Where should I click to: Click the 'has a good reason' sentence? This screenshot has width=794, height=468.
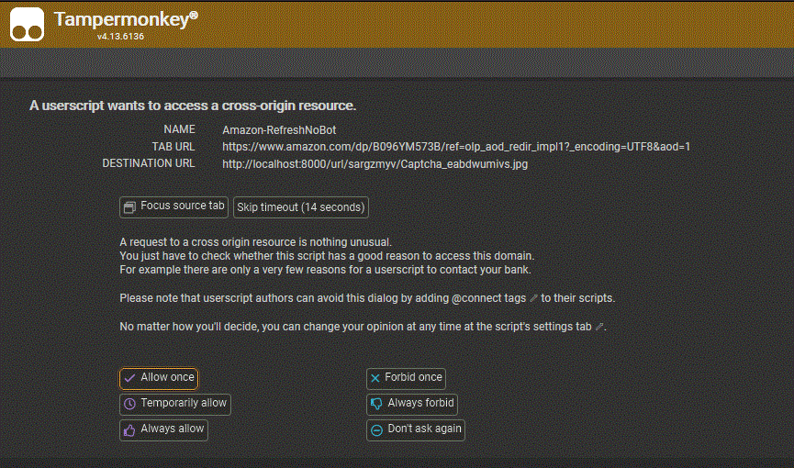327,256
